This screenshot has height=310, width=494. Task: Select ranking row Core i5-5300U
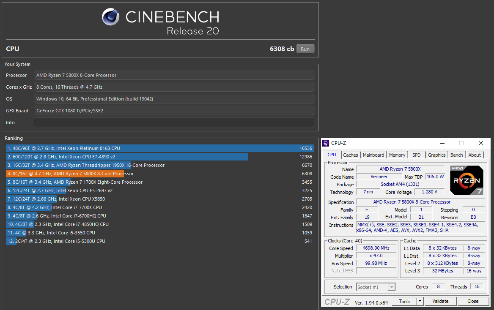pyautogui.click(x=160, y=241)
